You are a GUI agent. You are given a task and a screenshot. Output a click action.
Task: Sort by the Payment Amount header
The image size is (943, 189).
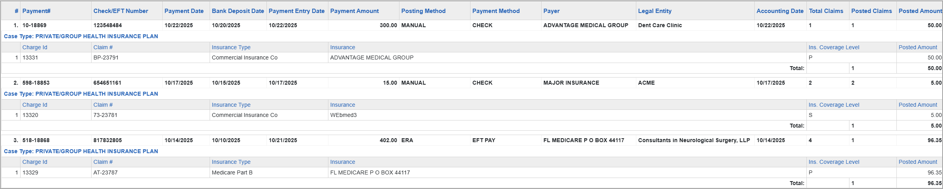354,11
